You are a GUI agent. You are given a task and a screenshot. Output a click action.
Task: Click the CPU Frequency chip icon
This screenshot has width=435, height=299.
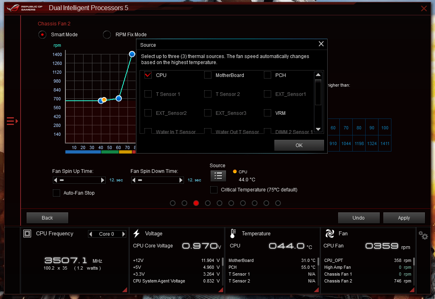27,234
